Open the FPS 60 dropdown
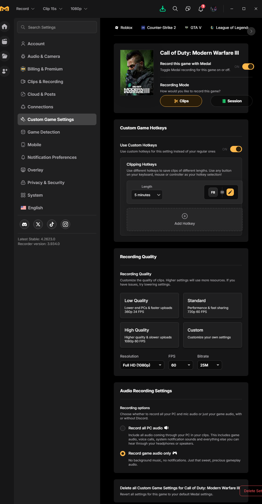Image resolution: width=262 pixels, height=504 pixels. pos(181,365)
